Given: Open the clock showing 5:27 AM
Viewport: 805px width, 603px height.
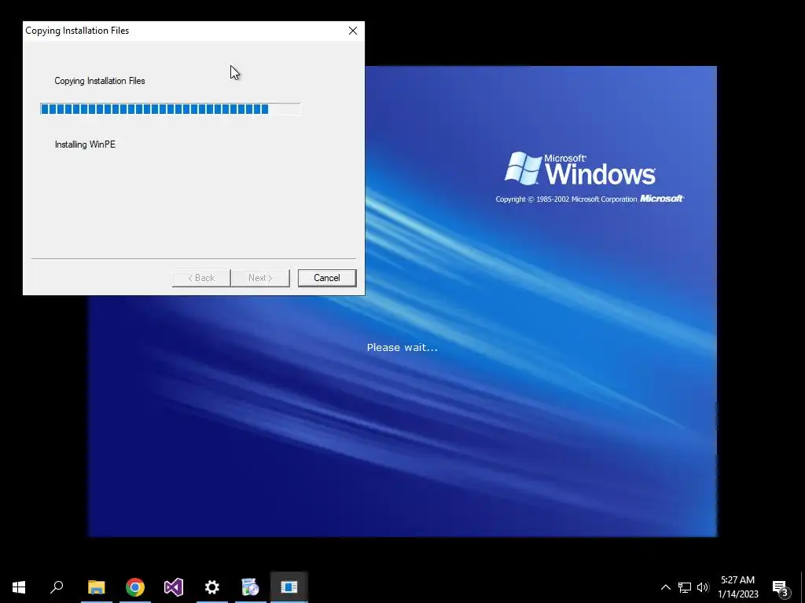Looking at the screenshot, I should point(737,587).
